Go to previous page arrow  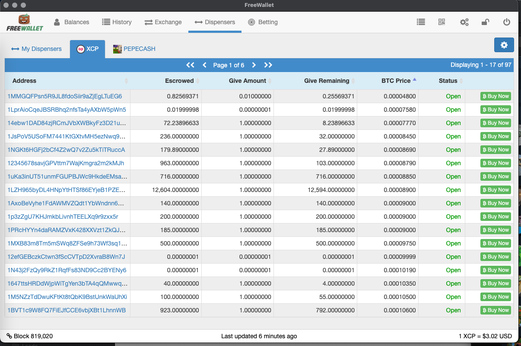[x=205, y=65]
